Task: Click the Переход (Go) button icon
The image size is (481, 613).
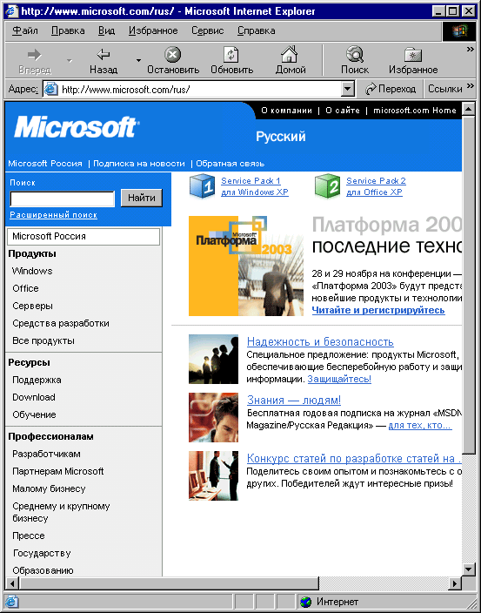Action: (x=371, y=89)
